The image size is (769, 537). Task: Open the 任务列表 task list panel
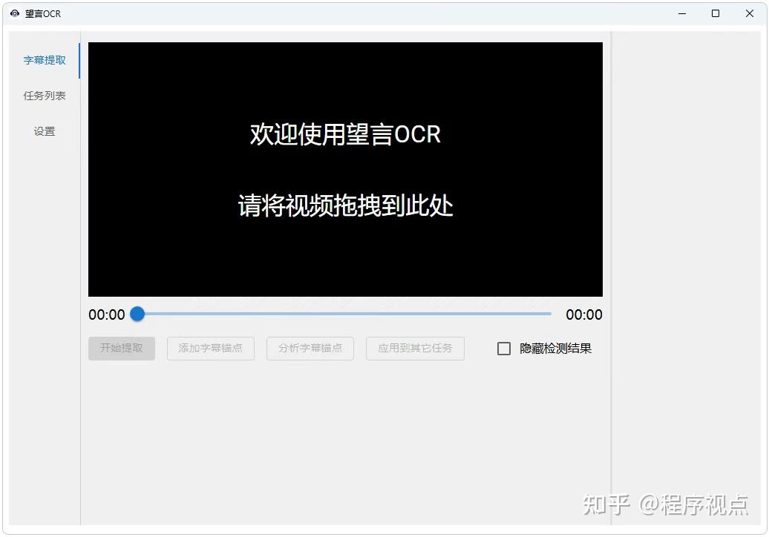coord(45,95)
